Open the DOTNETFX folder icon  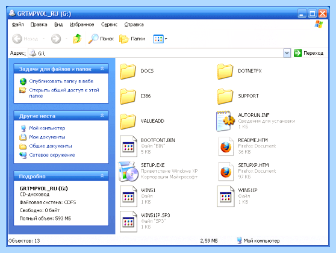225,71
